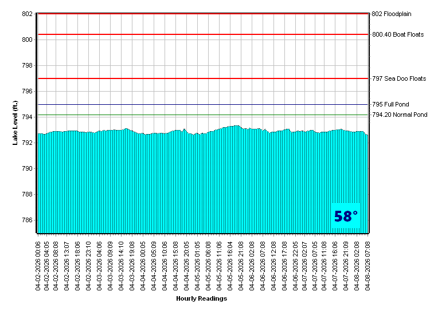This screenshot has width=430, height=315.
Task: Click the 794.20 Normal Pond label
Action: click(400, 115)
